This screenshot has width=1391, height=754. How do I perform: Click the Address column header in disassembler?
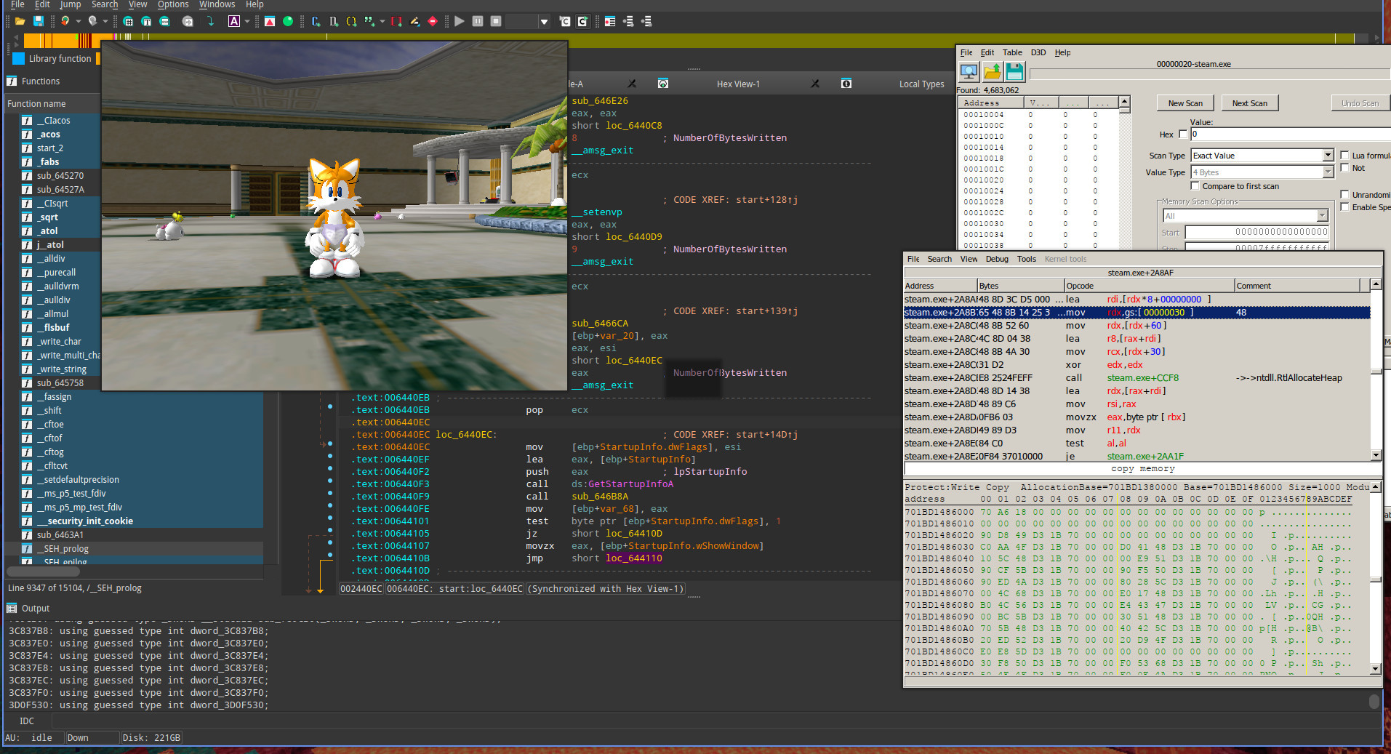[x=940, y=286]
